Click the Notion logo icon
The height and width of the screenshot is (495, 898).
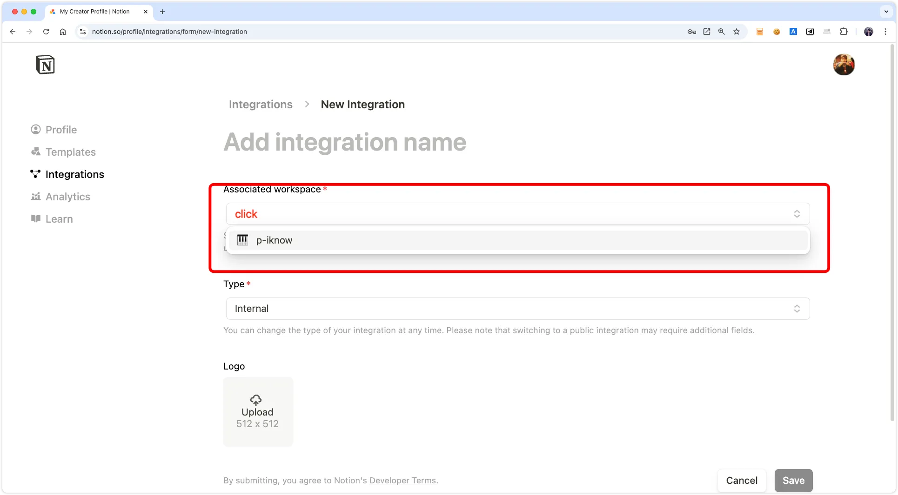pos(45,65)
